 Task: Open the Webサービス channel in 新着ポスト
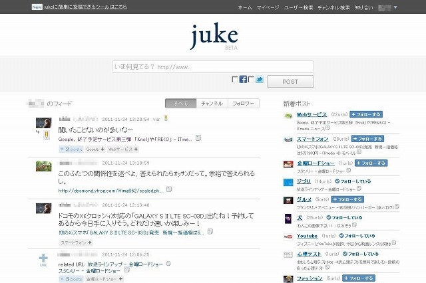tap(312, 114)
